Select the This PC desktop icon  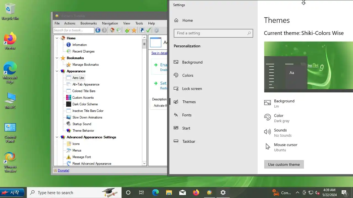point(10,101)
